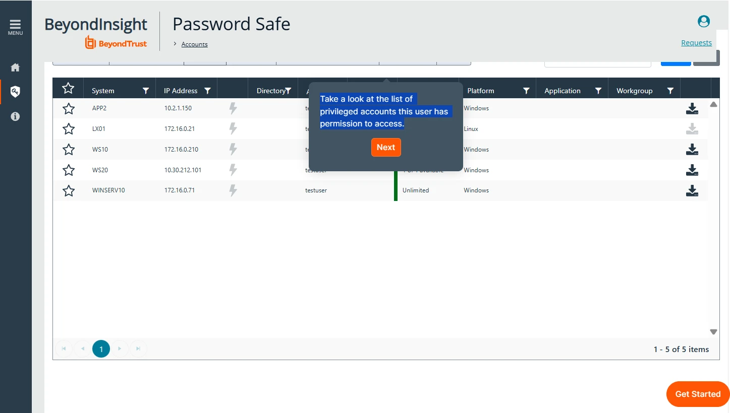Select testuser account in WINSERV10 row

(316, 190)
